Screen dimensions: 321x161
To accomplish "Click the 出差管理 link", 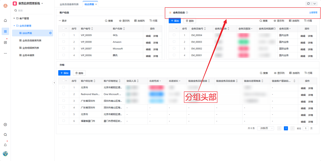I will coord(313,13).
